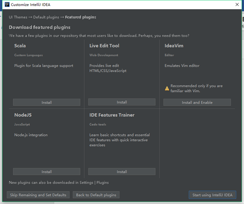Select the Default plugins breadcrumb step

(46, 17)
